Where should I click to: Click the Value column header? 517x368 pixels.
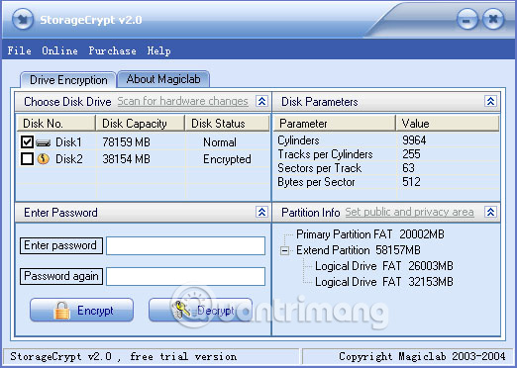(x=448, y=124)
